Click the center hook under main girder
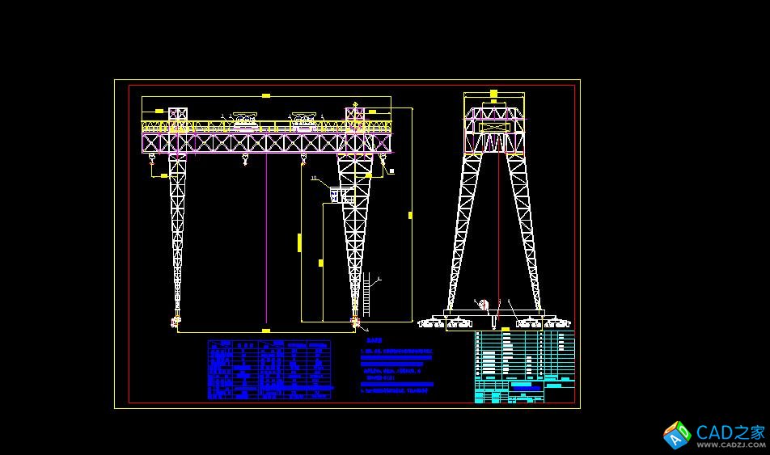This screenshot has height=455, width=770. (244, 162)
